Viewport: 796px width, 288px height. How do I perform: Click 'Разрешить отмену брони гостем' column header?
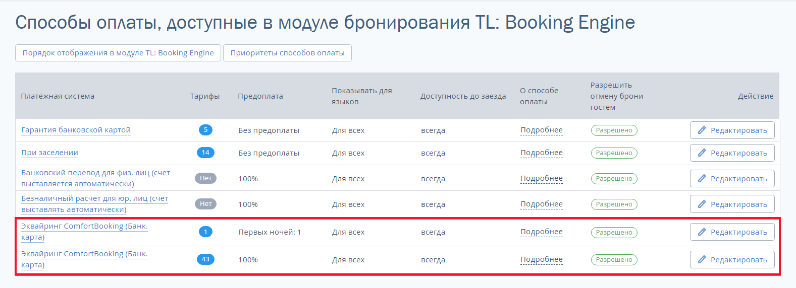point(617,96)
